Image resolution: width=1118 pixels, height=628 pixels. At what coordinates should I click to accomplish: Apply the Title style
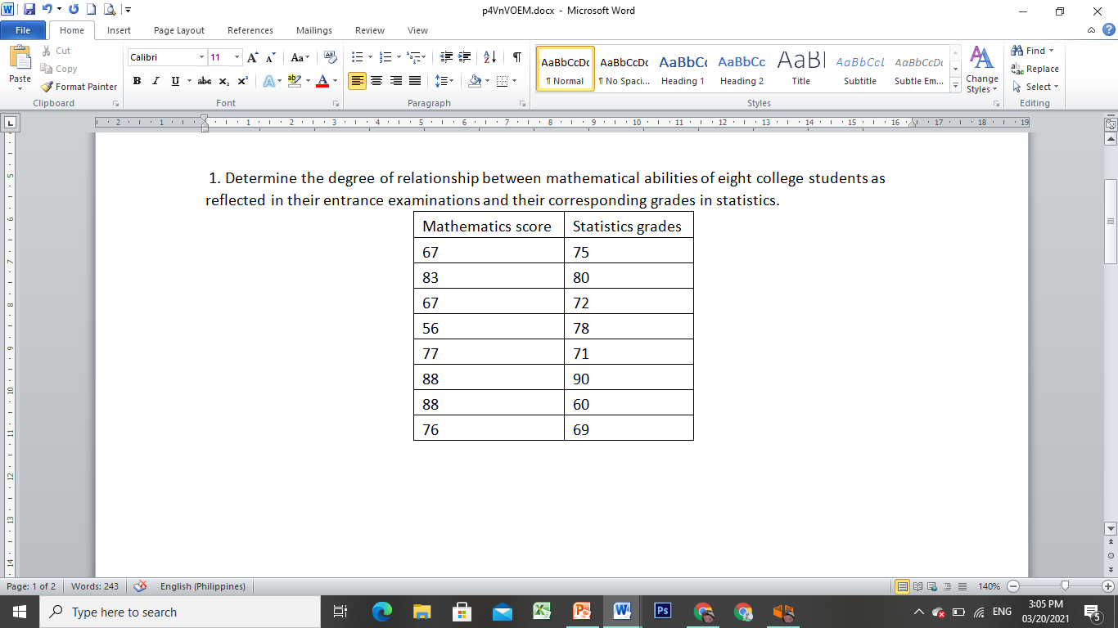(x=800, y=69)
